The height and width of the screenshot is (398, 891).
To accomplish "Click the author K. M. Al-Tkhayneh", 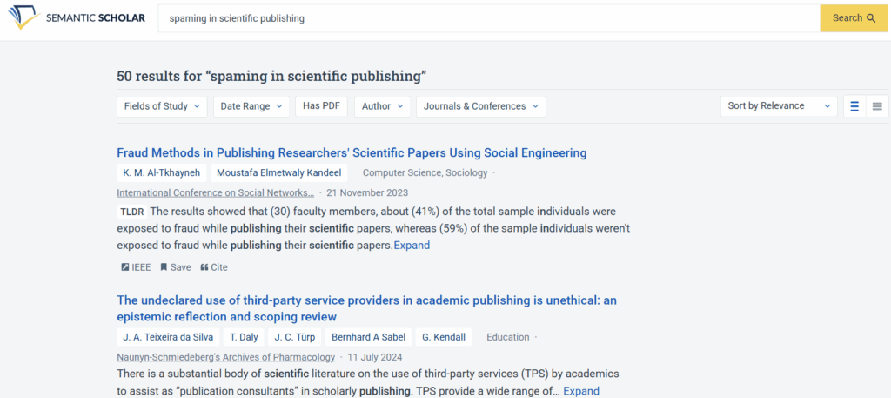I will 161,172.
